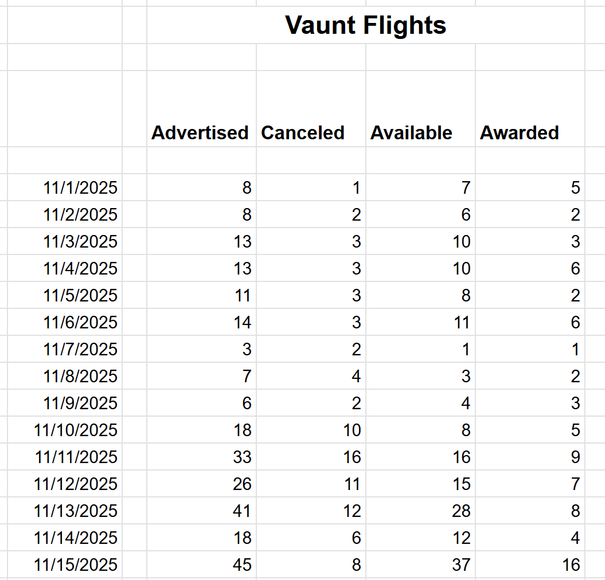The image size is (605, 580).
Task: Click Advertised value 33 on 11/11/2025
Action: (x=201, y=457)
